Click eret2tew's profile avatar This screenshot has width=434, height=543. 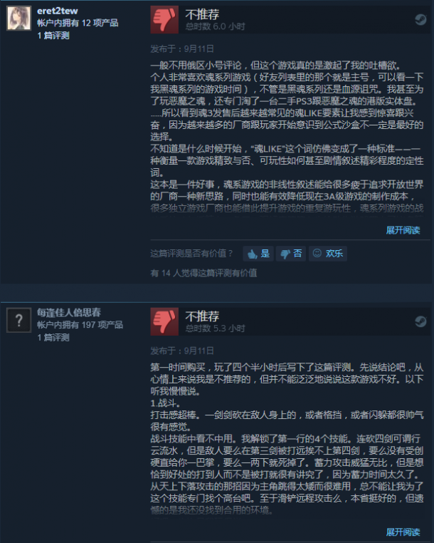[x=19, y=19]
